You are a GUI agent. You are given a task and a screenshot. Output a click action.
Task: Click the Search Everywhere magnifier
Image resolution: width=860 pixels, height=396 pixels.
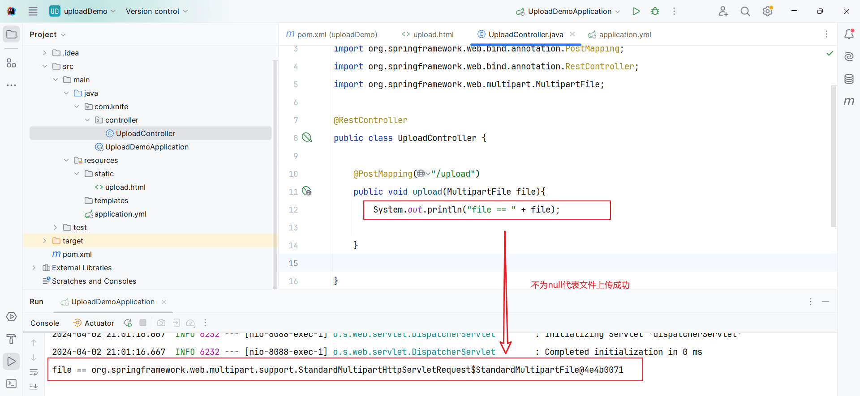pos(745,11)
